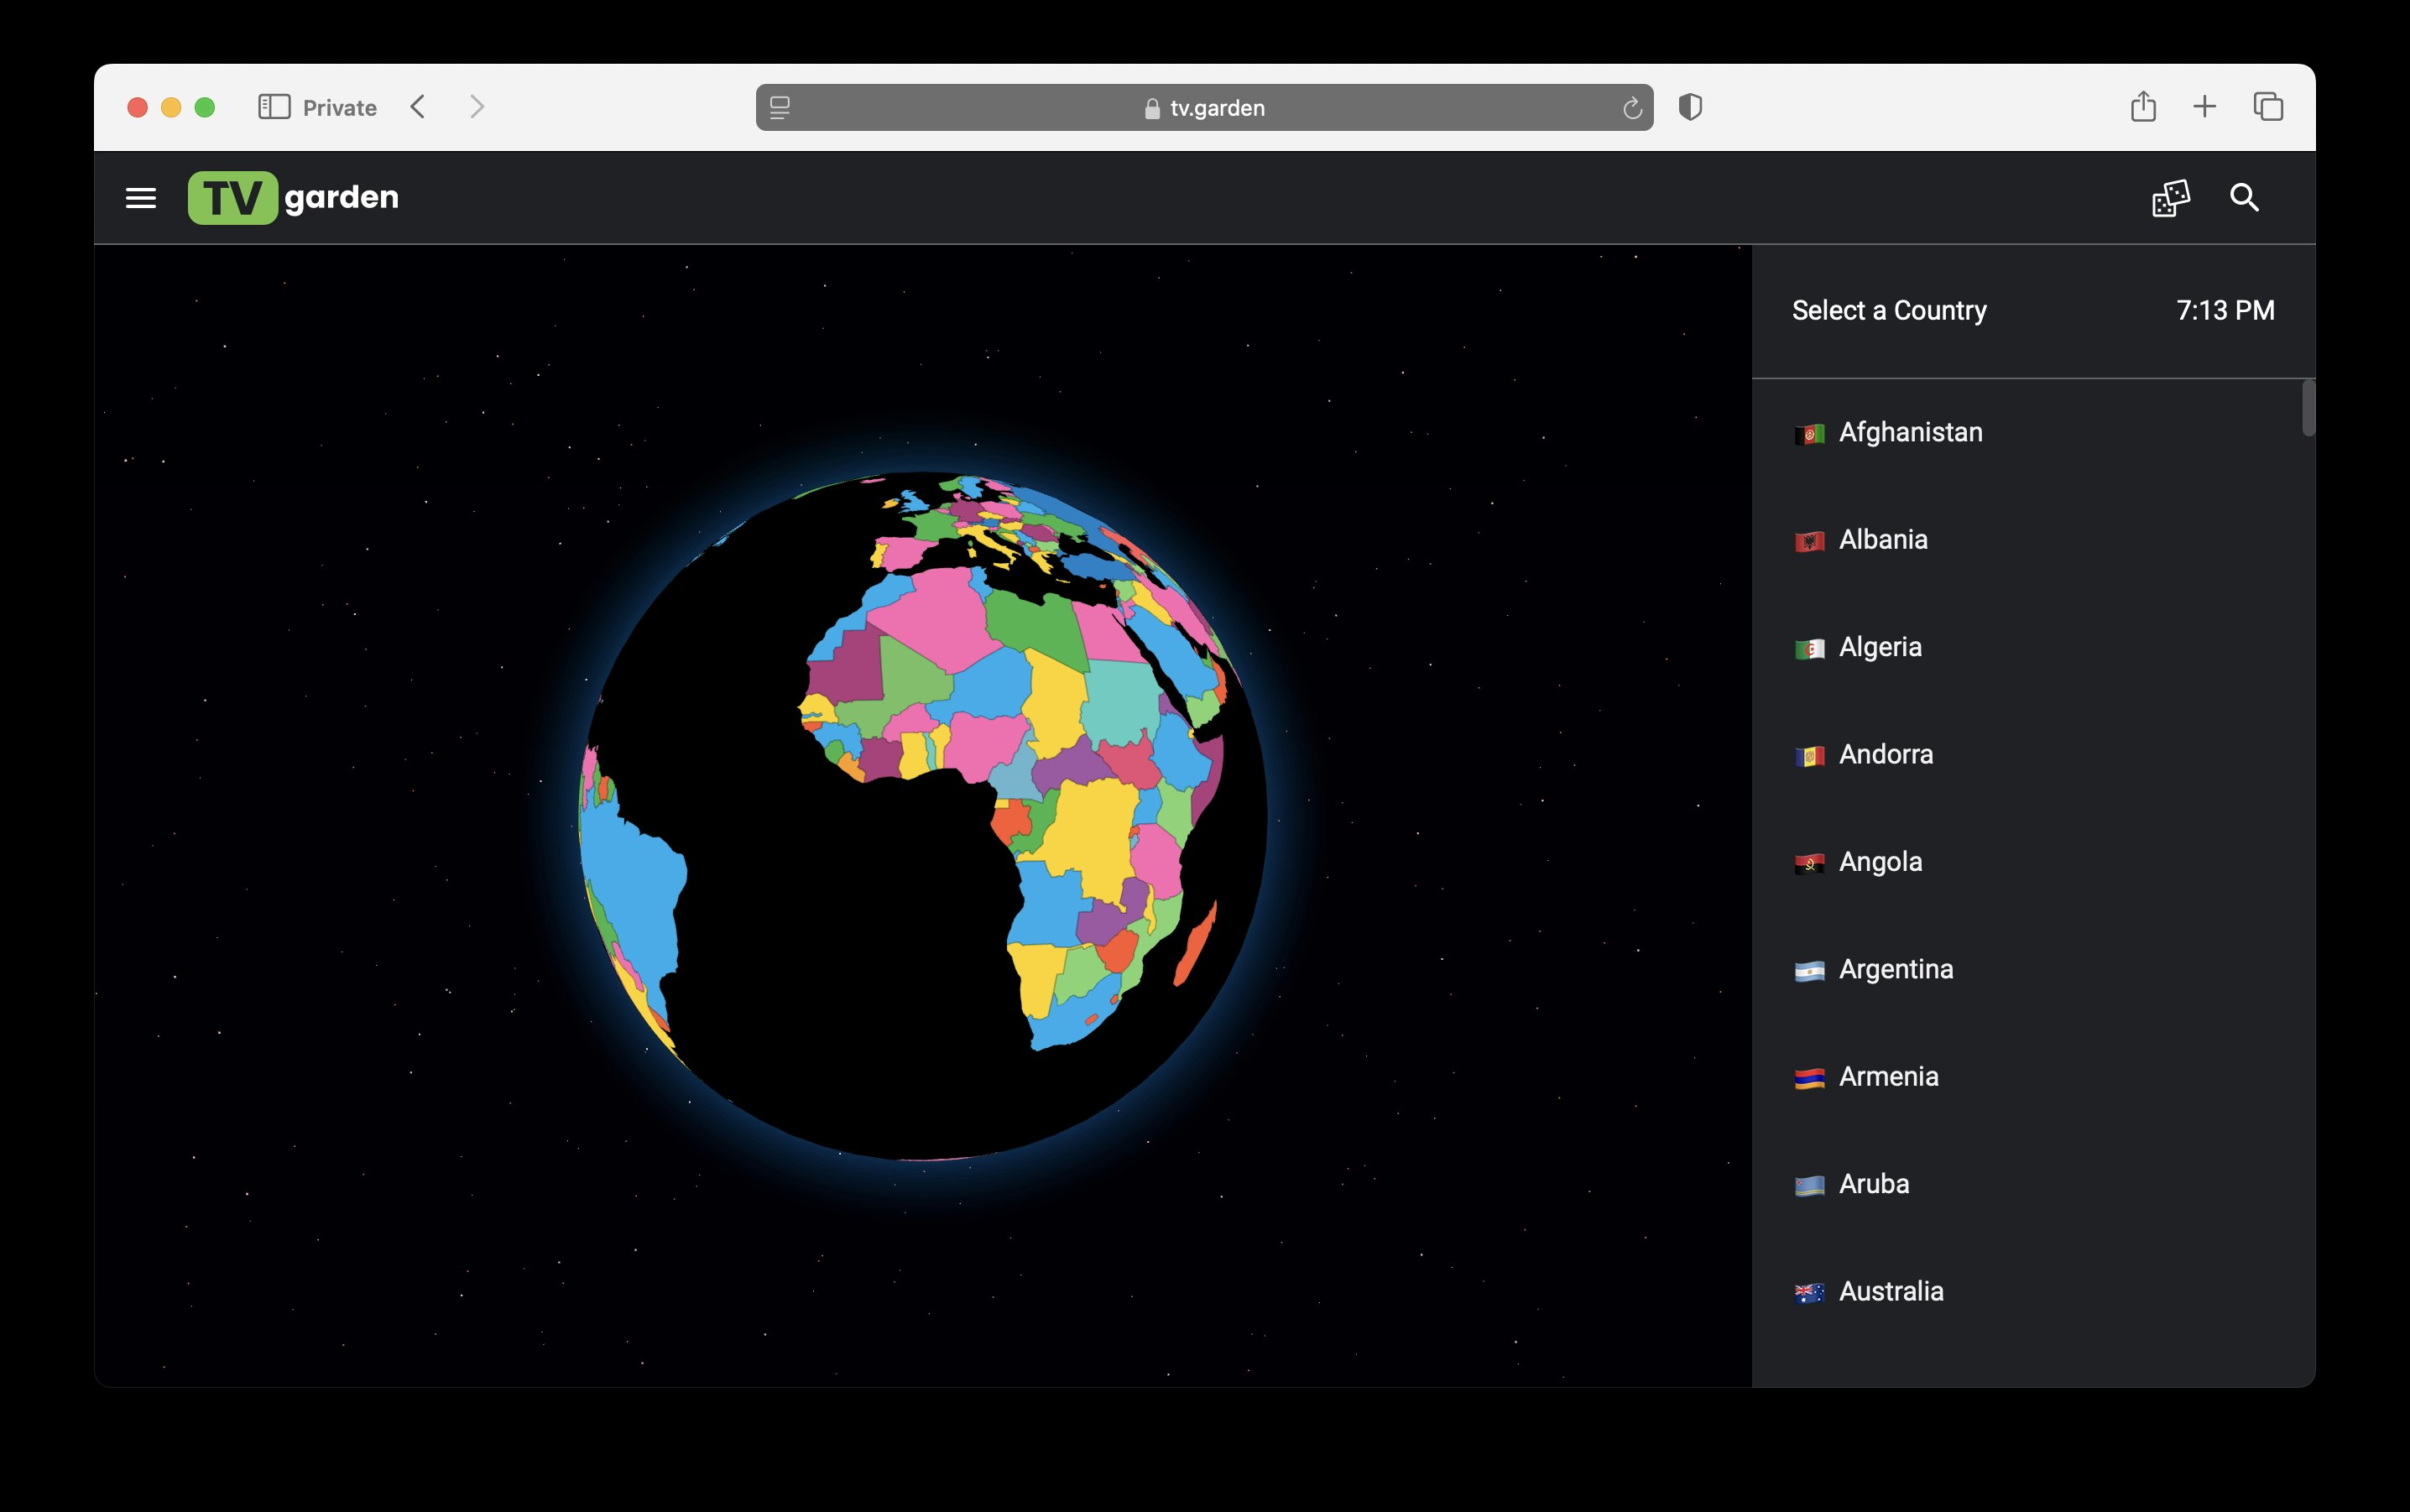This screenshot has height=1512, width=2410.
Task: Click the privacy report shield icon
Action: click(1690, 107)
